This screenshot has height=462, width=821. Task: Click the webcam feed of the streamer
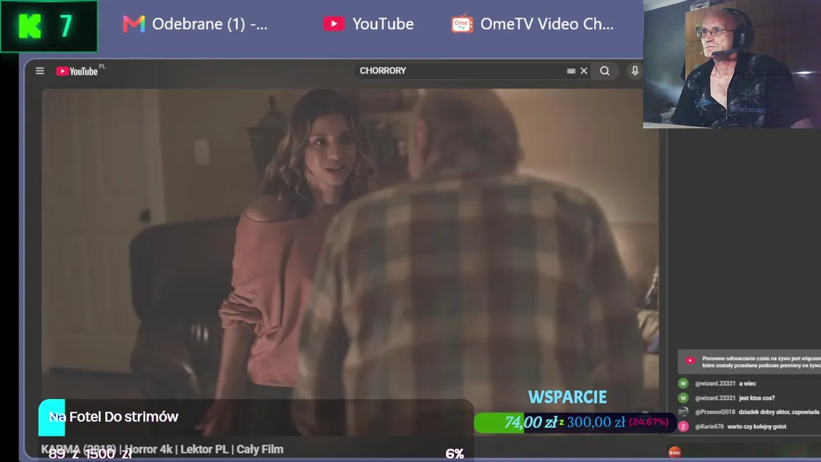point(732,64)
